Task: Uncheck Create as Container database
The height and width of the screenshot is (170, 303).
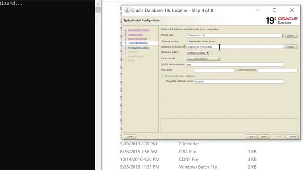Action: 163,76
